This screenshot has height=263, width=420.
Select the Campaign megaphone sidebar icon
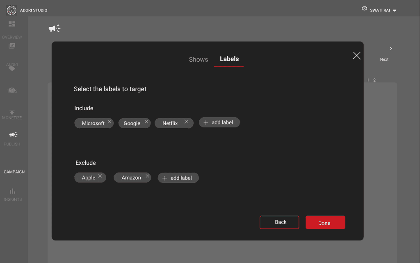[x=13, y=134]
